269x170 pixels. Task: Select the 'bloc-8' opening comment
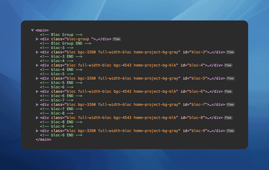pyautogui.click(x=57, y=113)
